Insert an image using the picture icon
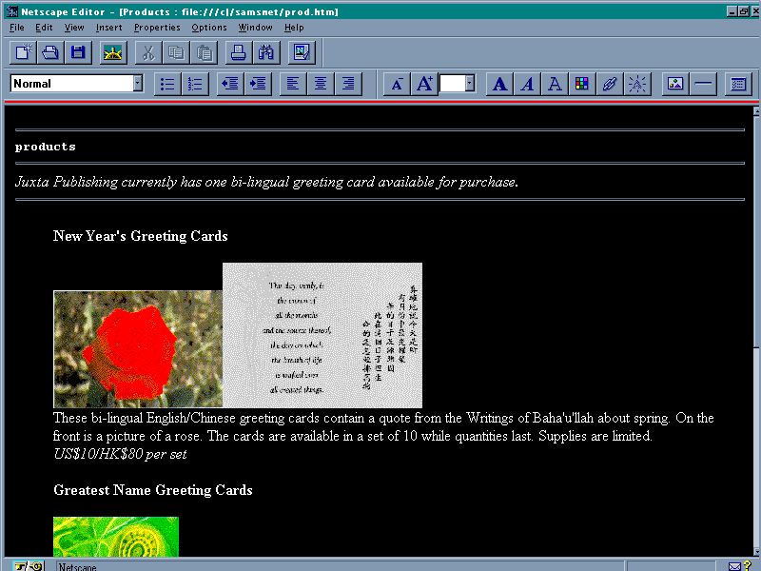The height and width of the screenshot is (571, 761). click(675, 84)
